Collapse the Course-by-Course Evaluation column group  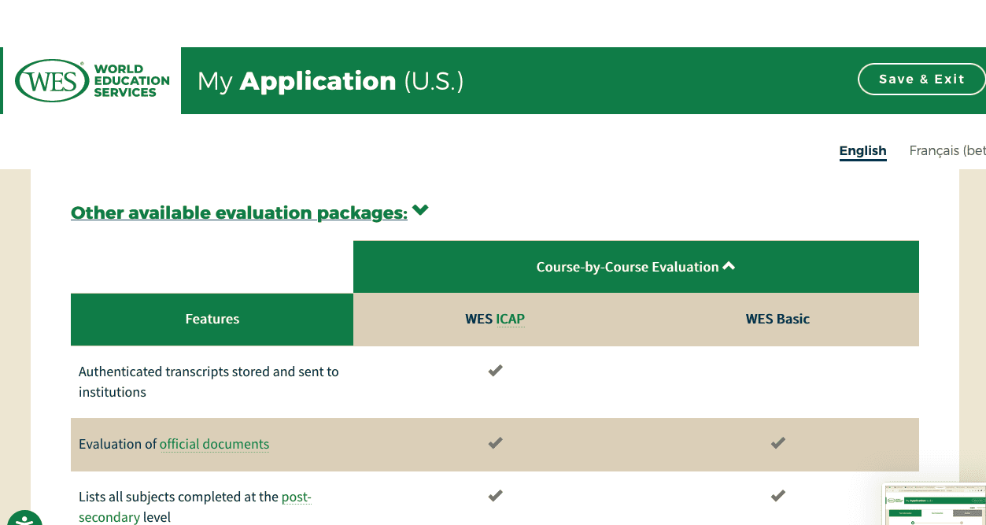728,266
